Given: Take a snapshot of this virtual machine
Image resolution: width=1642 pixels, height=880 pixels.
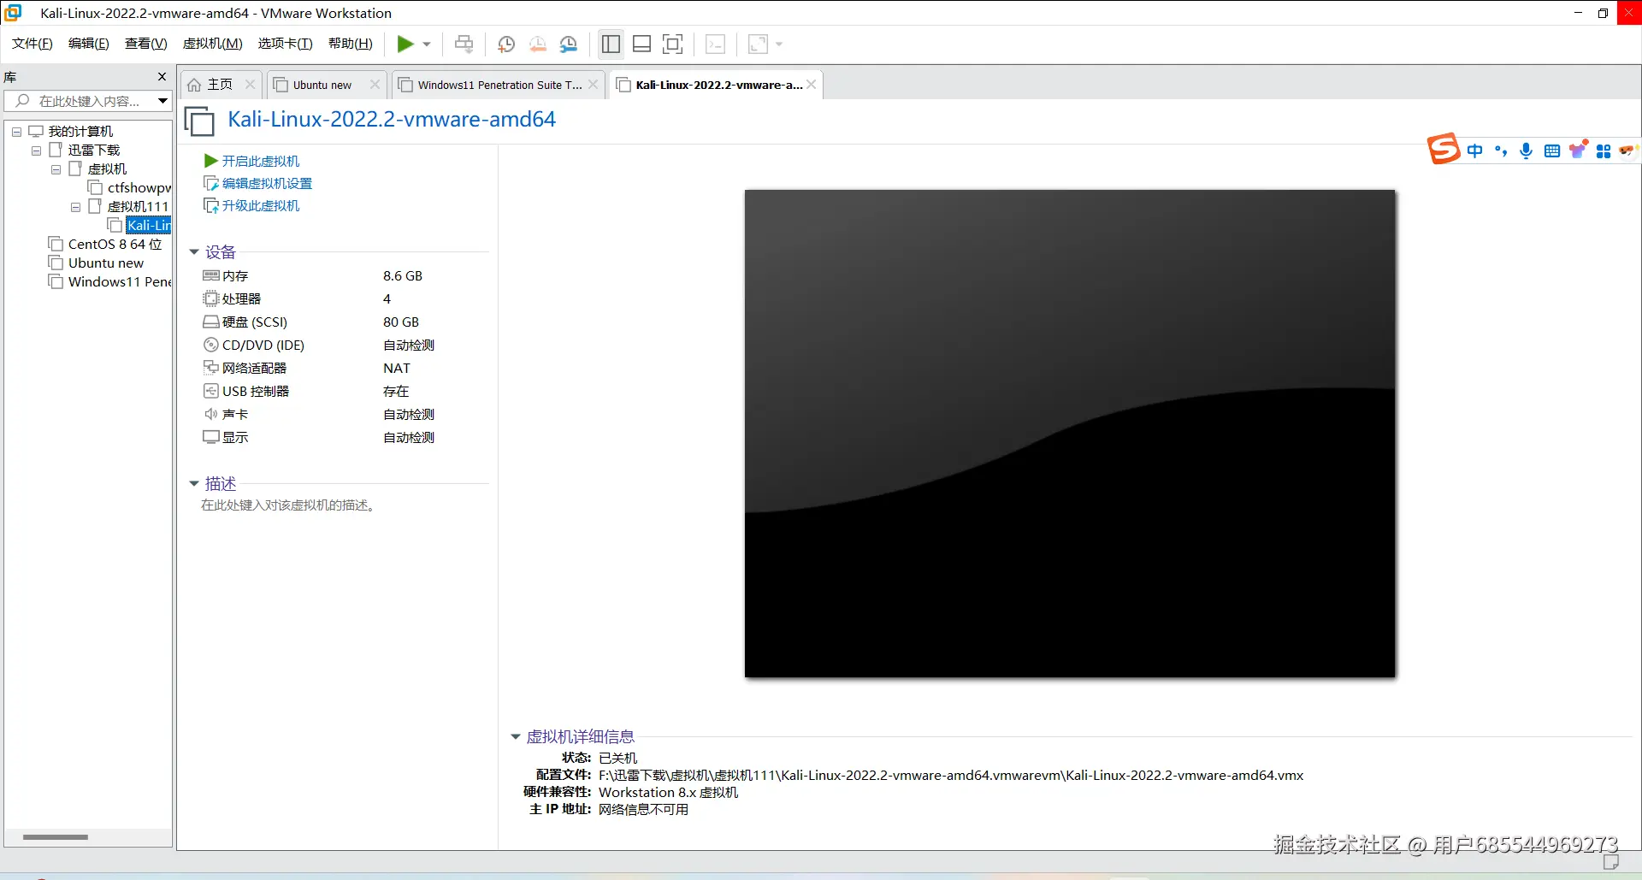Looking at the screenshot, I should pos(505,44).
